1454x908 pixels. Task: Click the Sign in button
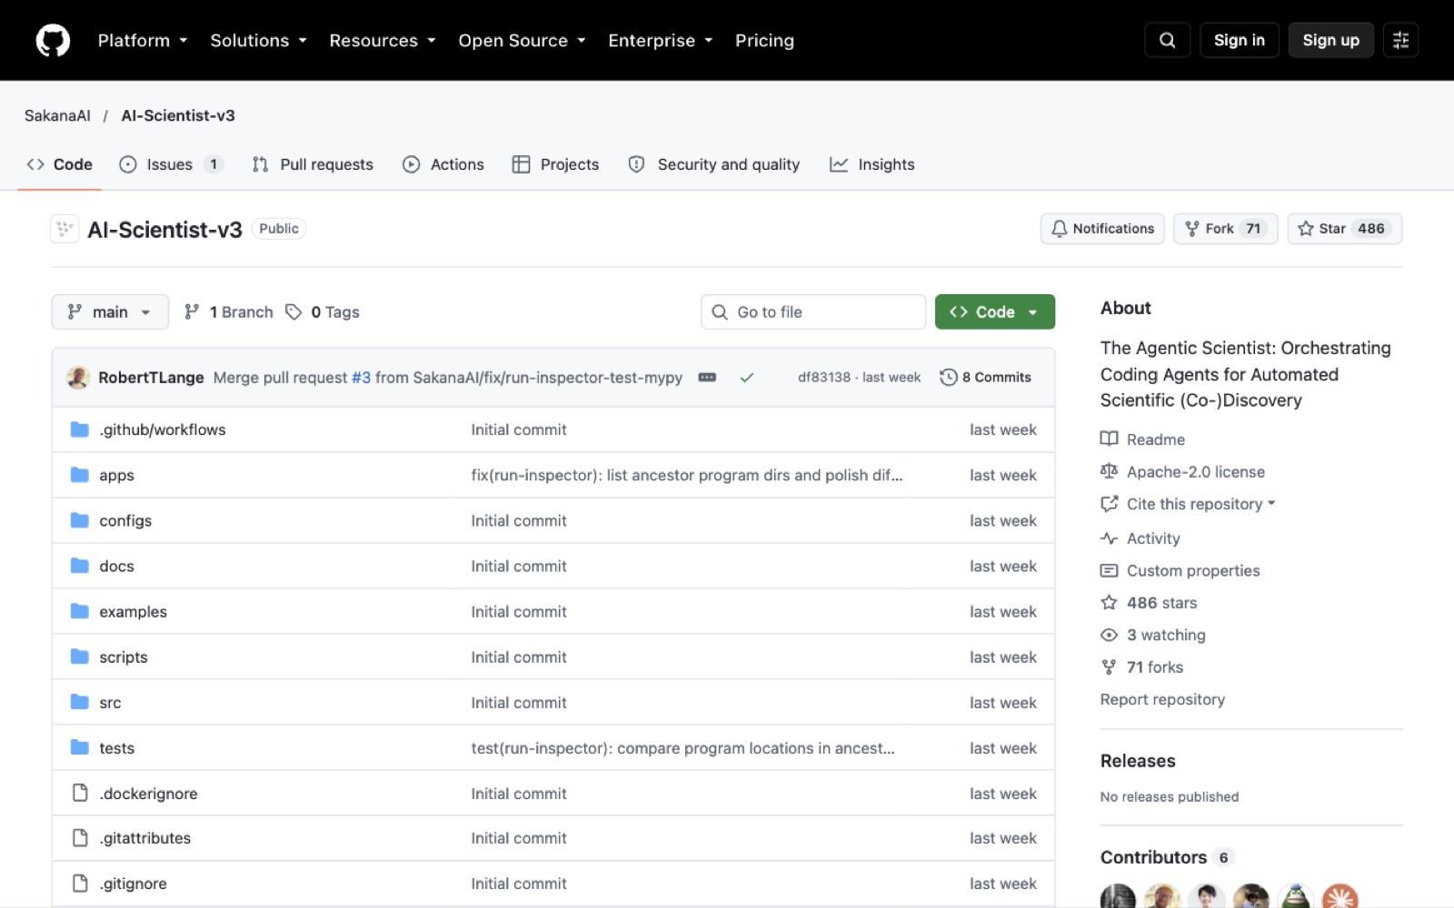click(x=1240, y=40)
